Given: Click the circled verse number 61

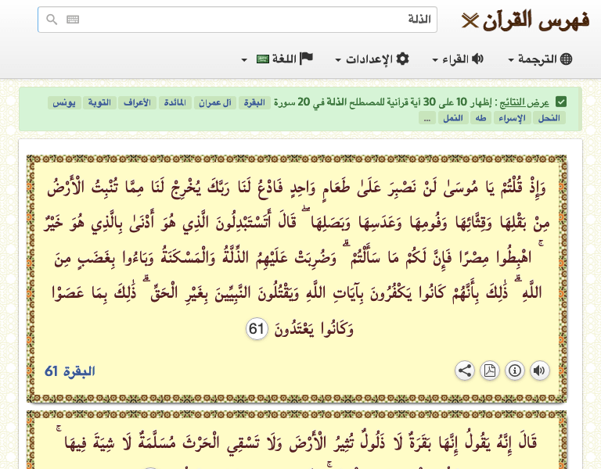Looking at the screenshot, I should 257,329.
